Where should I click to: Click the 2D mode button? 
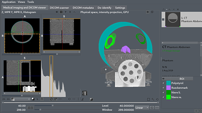pos(4,99)
